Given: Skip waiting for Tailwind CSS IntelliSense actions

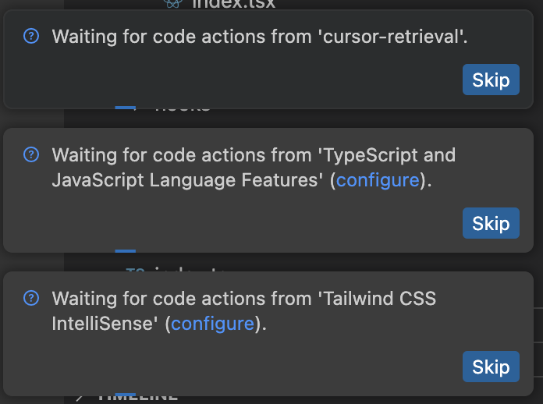Looking at the screenshot, I should (x=491, y=367).
